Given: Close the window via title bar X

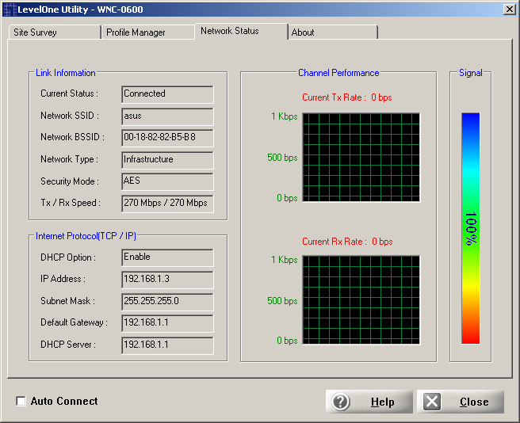Looking at the screenshot, I should [x=509, y=8].
